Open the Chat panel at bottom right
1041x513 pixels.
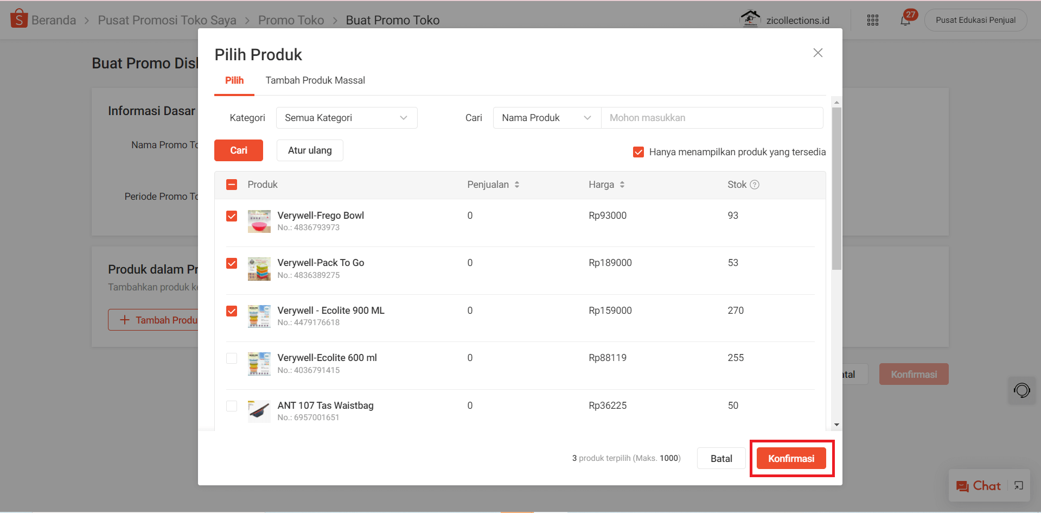[x=980, y=485]
